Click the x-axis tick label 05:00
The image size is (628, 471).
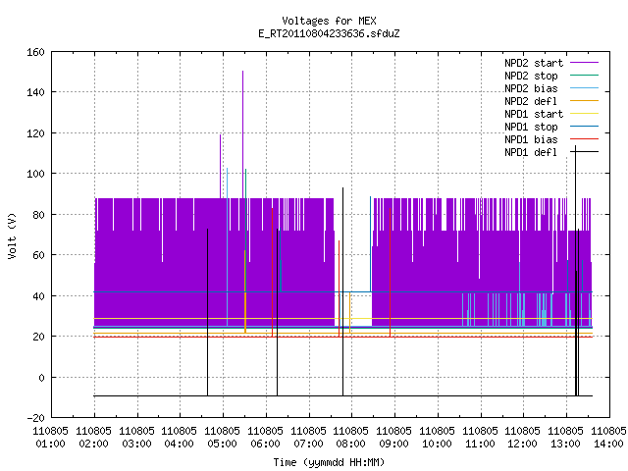click(x=223, y=444)
